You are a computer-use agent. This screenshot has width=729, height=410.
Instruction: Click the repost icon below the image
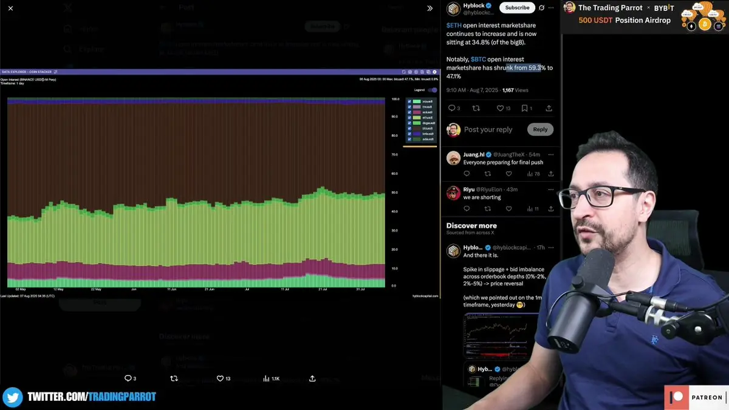[174, 378]
